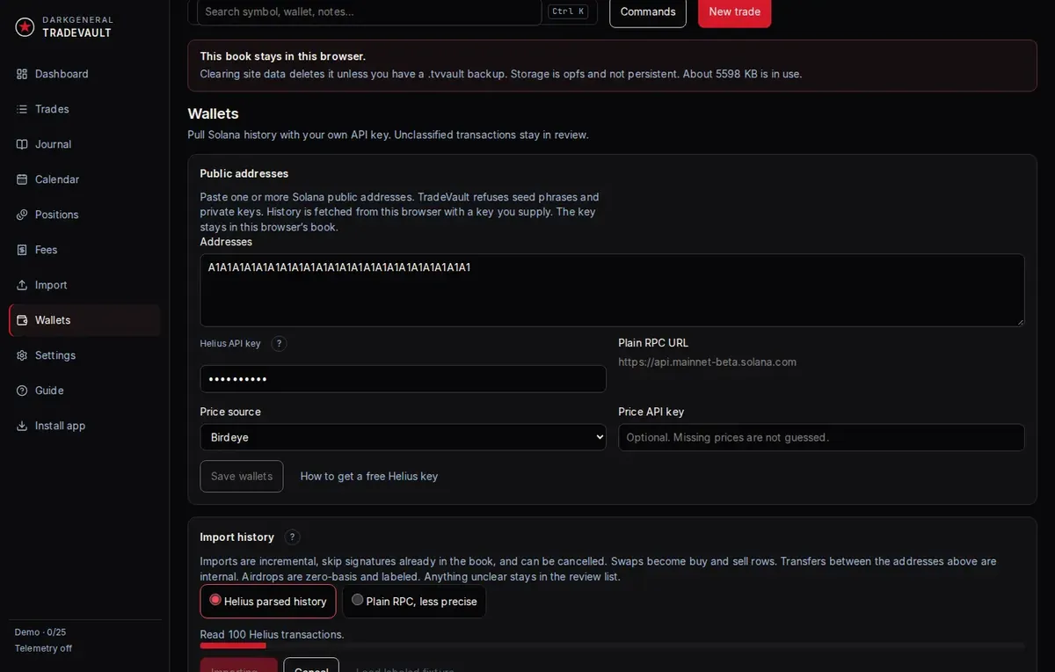Viewport: 1055px width, 672px height.
Task: Select Helius parsed history radio option
Action: [267, 602]
